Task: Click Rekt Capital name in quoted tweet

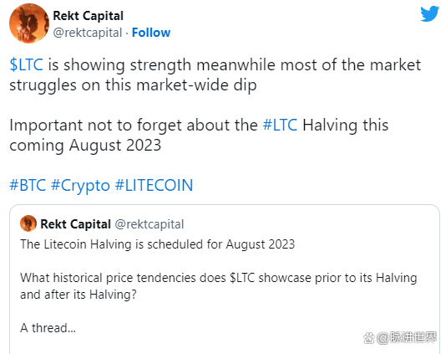Action: coord(75,224)
